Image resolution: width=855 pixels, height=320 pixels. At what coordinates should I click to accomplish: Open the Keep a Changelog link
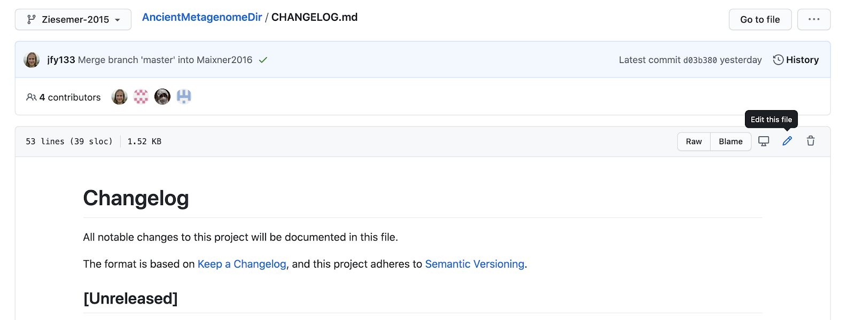pyautogui.click(x=242, y=264)
